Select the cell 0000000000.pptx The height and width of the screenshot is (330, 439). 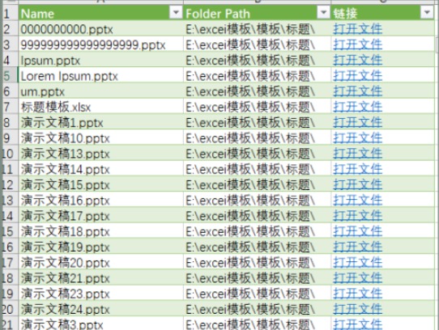(x=100, y=29)
